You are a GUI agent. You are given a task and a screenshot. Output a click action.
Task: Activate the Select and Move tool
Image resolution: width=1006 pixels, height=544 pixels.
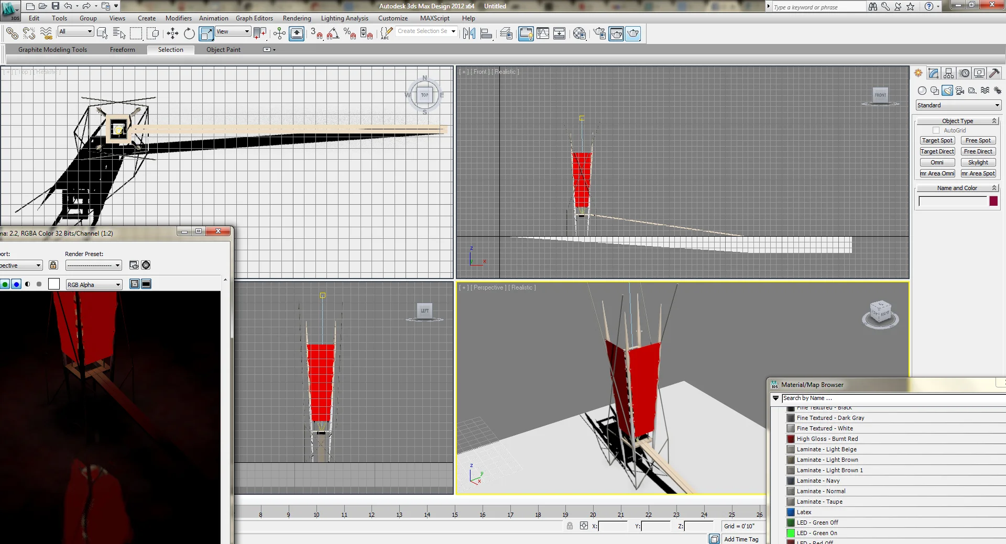tap(172, 34)
